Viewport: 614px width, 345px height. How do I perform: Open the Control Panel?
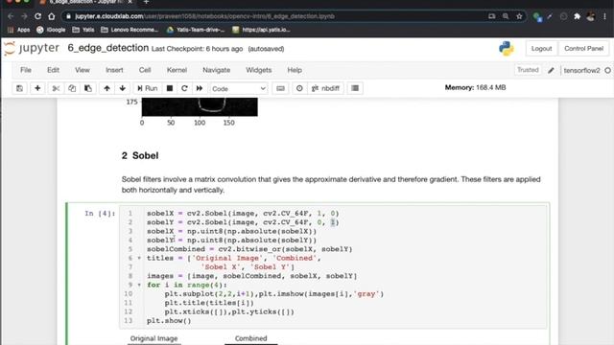point(583,49)
